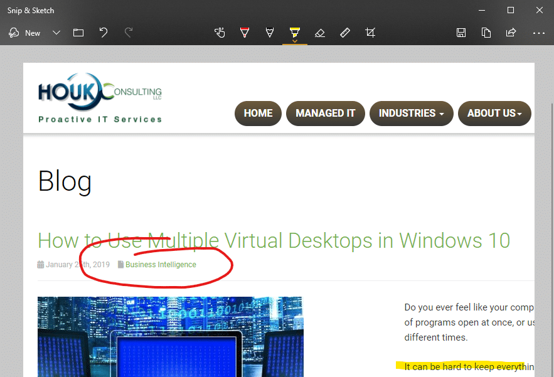Open highlighter options chevron below highlighter
The height and width of the screenshot is (377, 554).
[x=295, y=41]
